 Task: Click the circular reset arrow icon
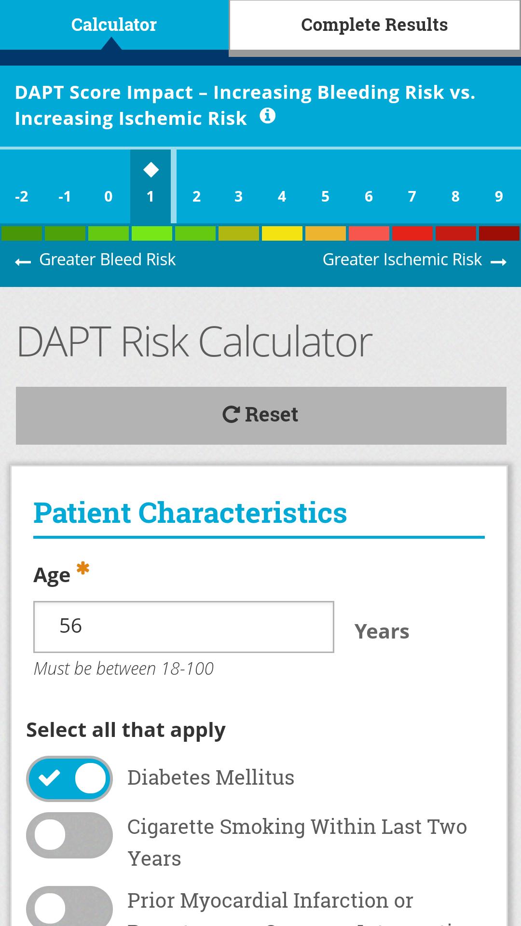(x=231, y=415)
